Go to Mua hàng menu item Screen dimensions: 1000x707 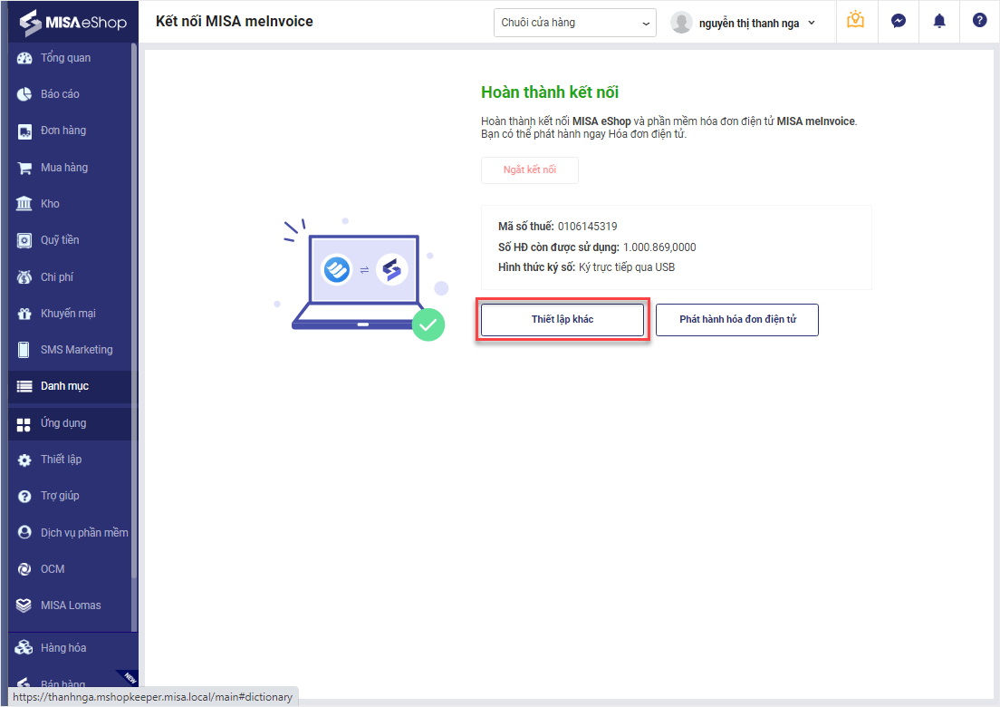point(64,168)
